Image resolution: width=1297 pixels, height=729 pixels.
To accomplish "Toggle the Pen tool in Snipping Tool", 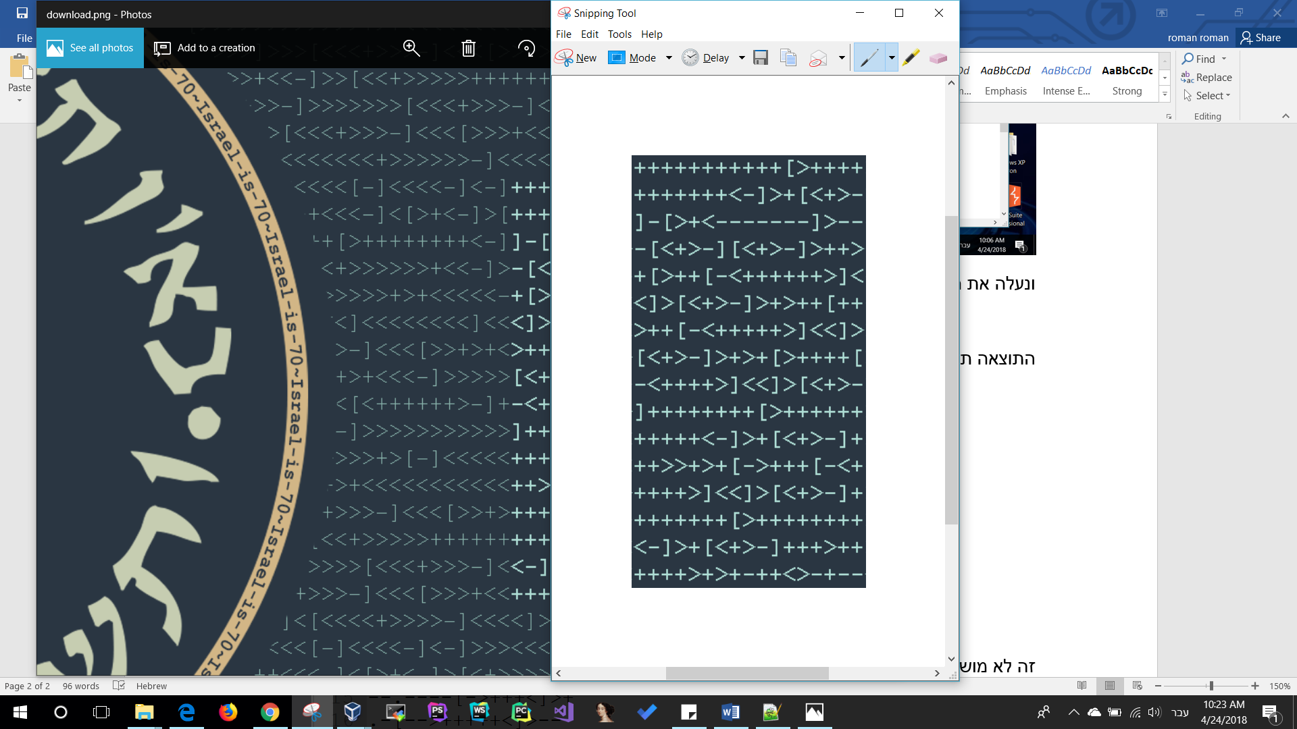I will 869,58.
